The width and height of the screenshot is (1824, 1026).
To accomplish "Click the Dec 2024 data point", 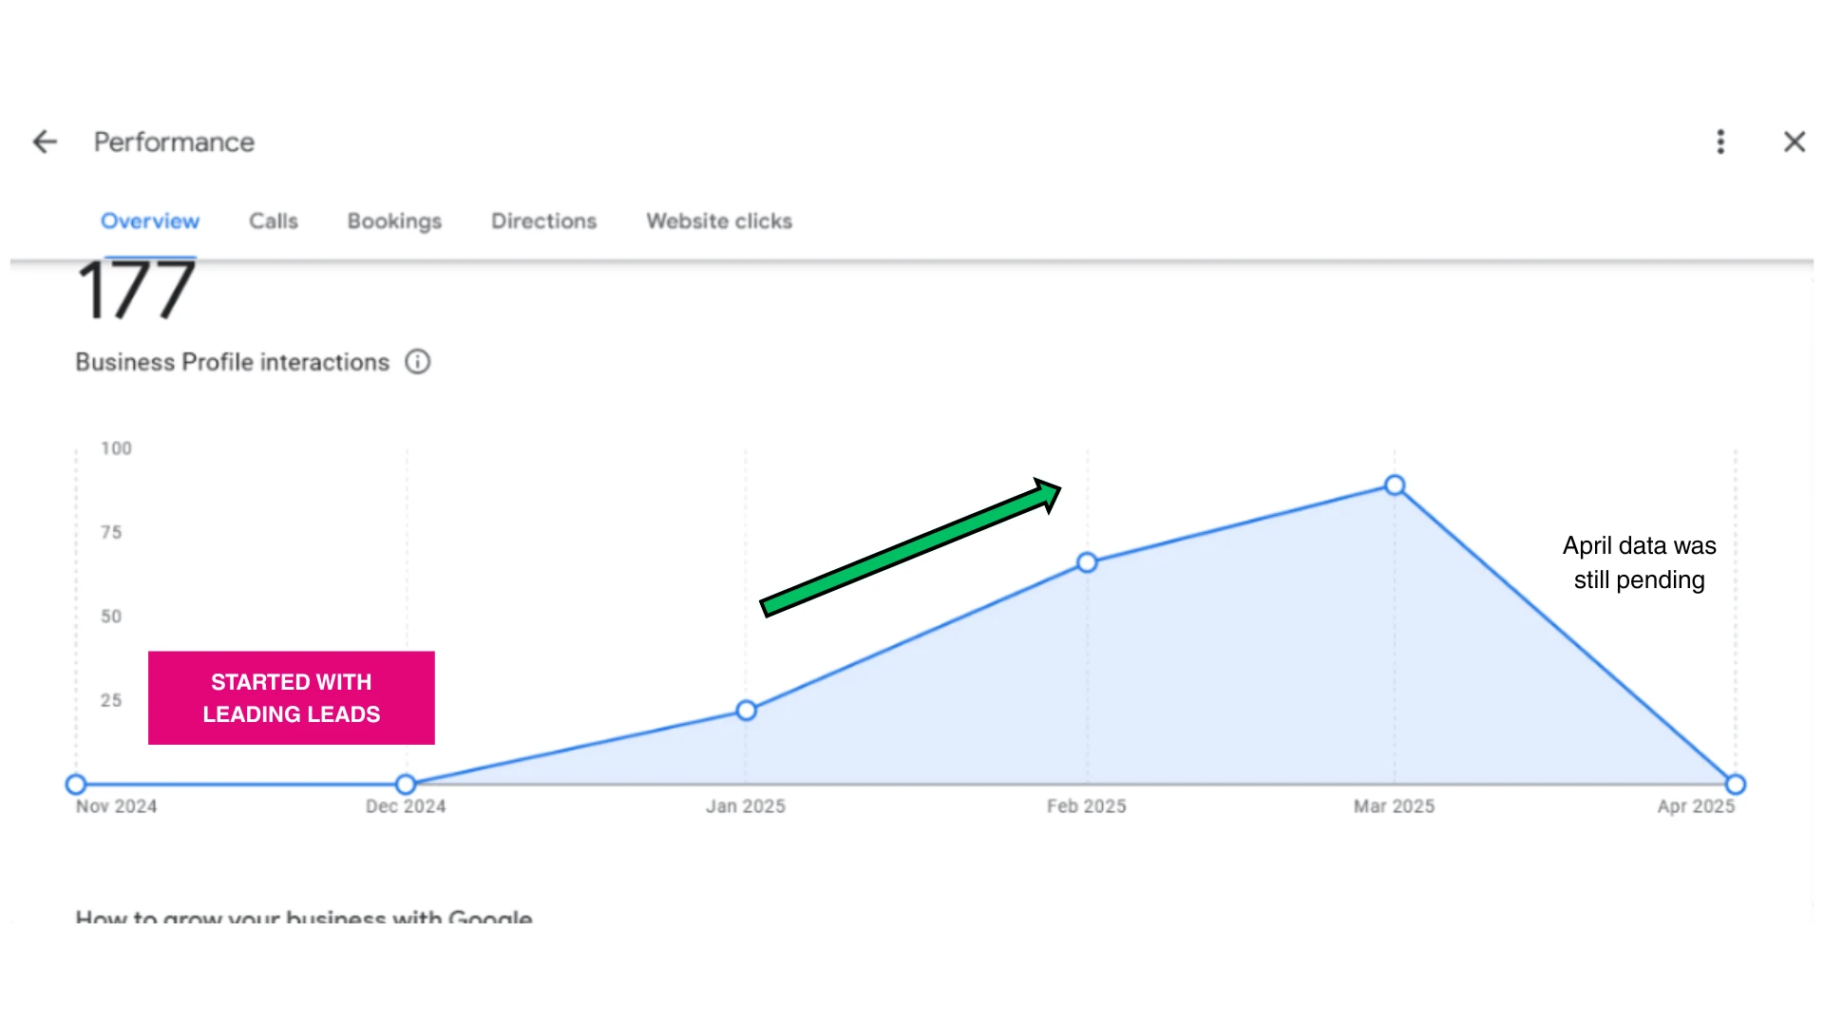I will (406, 785).
